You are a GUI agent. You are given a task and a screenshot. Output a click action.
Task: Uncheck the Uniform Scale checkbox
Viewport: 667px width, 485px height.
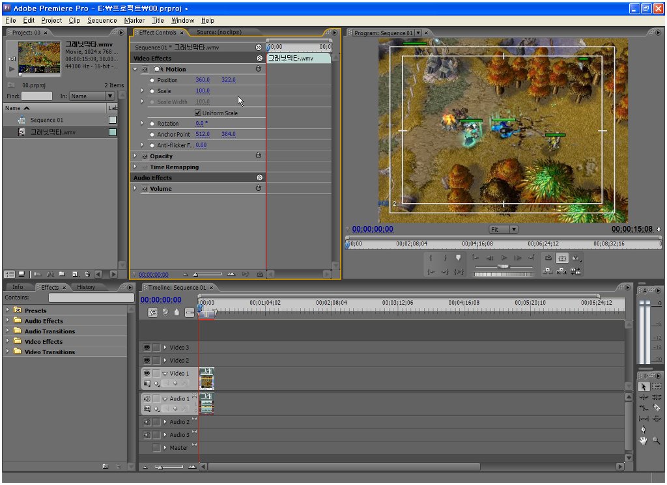click(198, 113)
